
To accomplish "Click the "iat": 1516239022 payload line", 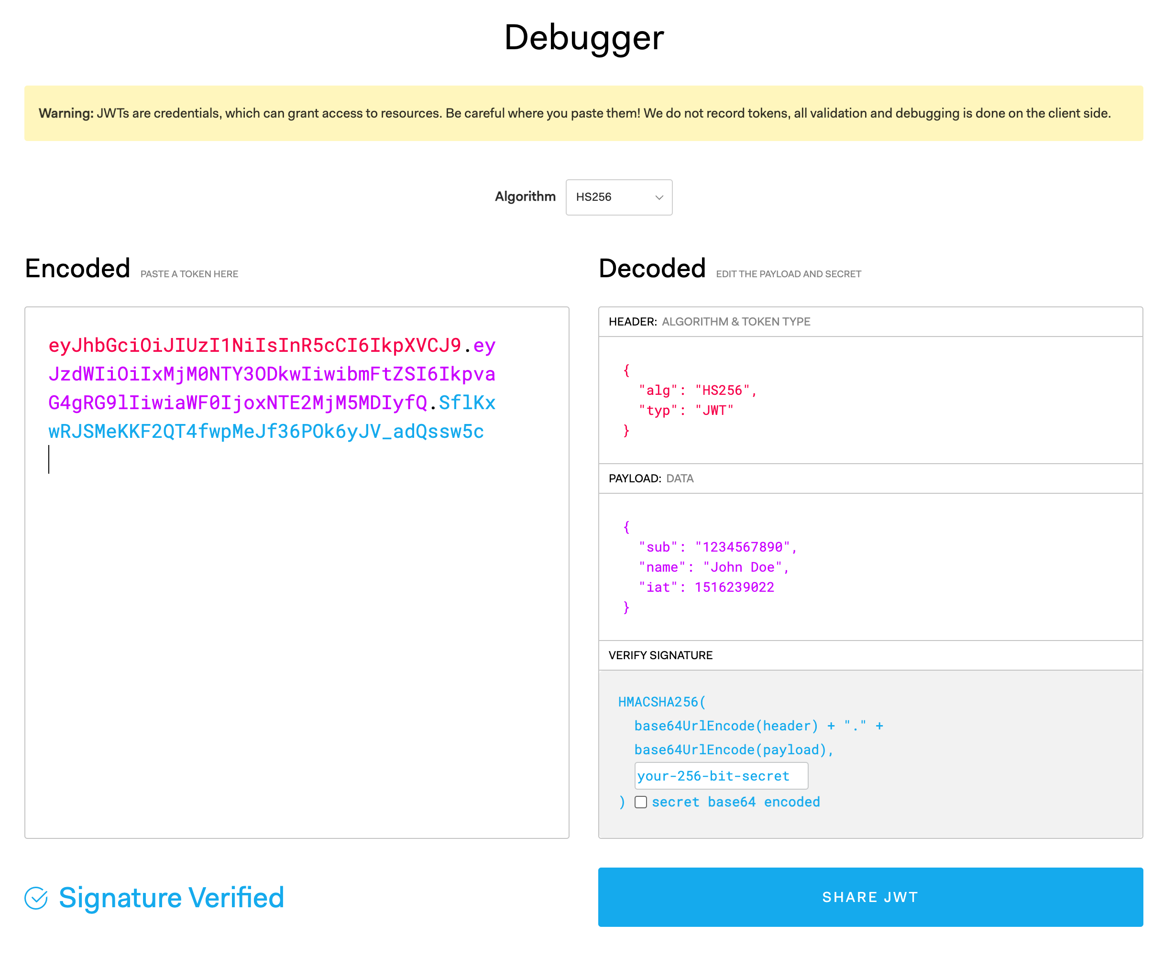I will click(706, 587).
